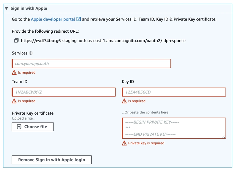
Task: Click the '...Or paste the contents here' text
Action: [145, 112]
